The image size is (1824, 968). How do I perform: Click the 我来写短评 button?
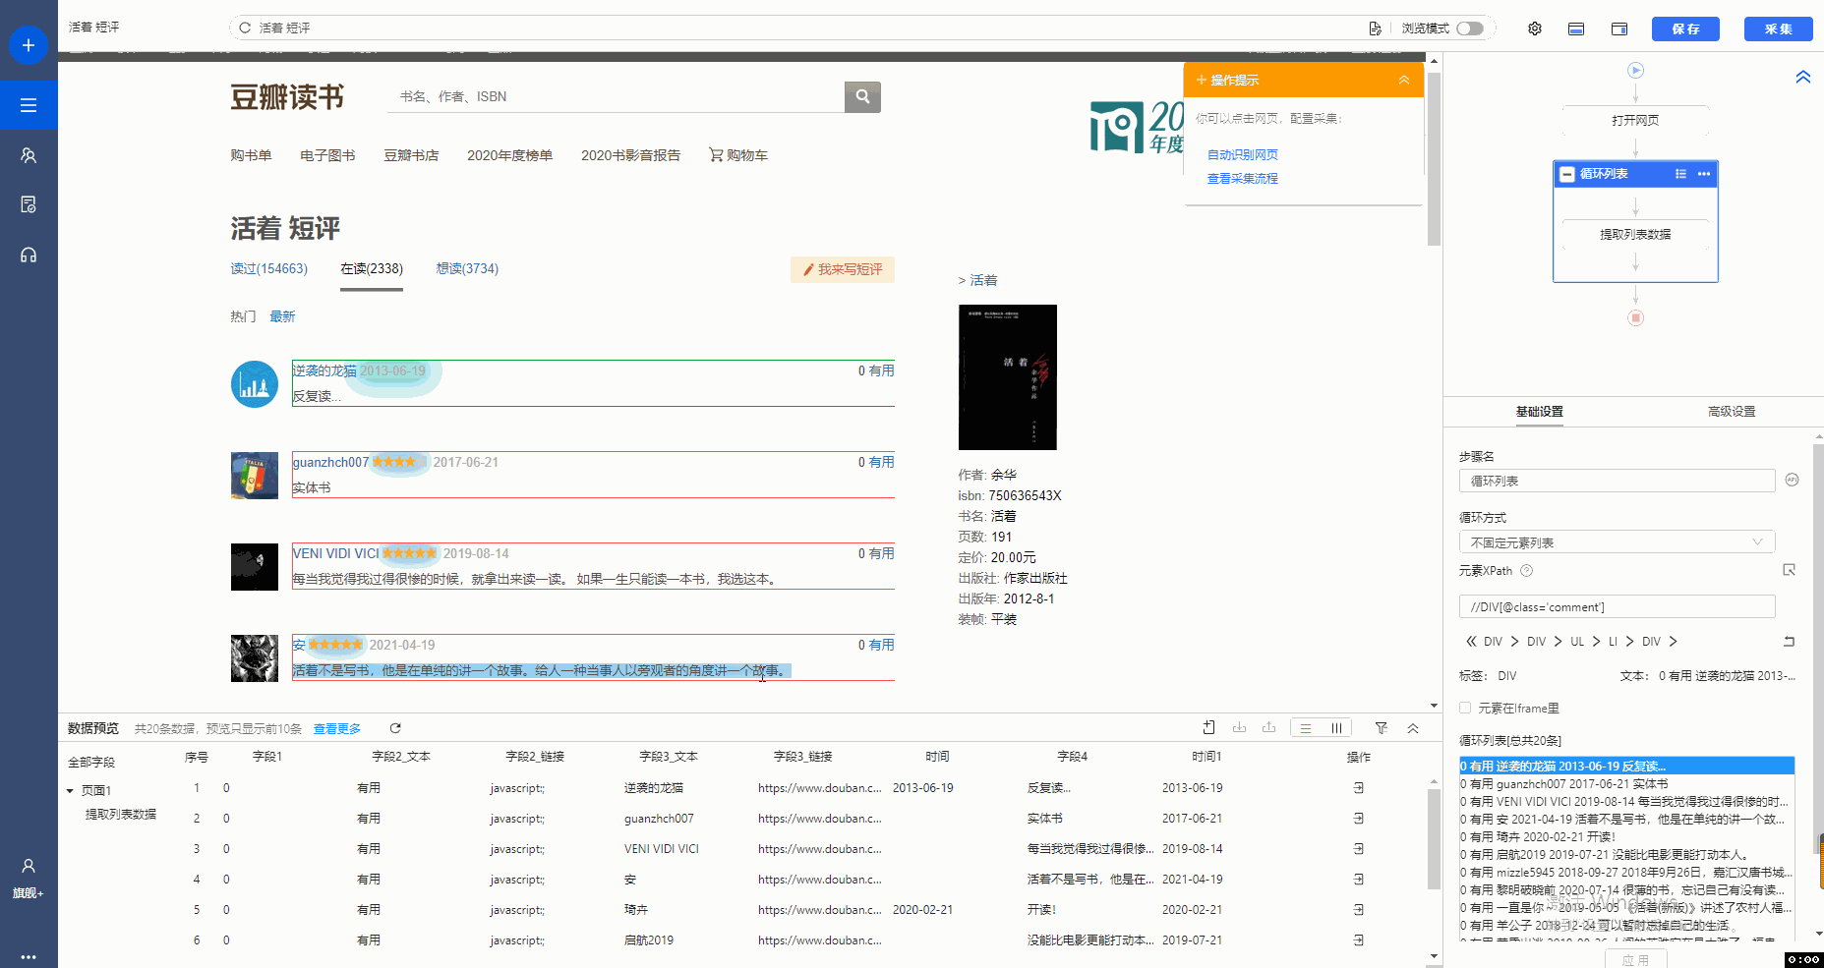843,269
